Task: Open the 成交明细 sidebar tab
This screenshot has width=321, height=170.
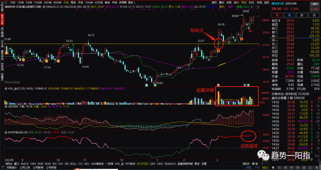Action: tap(2, 32)
